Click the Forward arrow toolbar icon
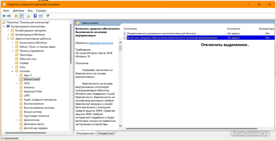 coord(9,16)
